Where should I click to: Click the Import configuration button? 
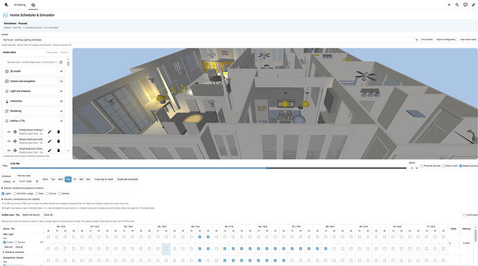[446, 39]
